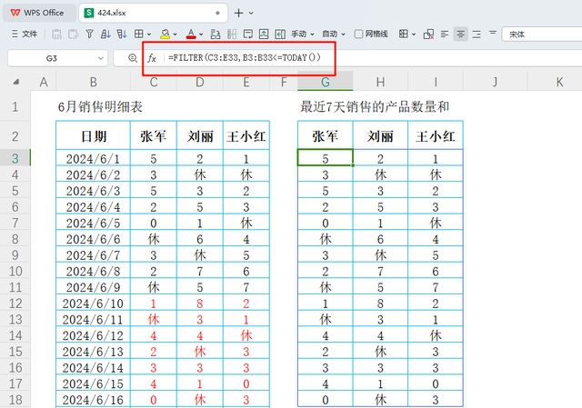The height and width of the screenshot is (408, 582).
Task: Select column K header
Action: click(559, 82)
